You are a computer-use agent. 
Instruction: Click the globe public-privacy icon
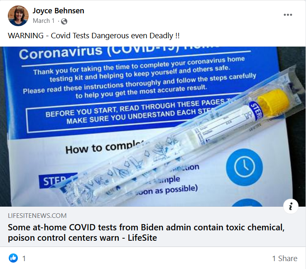pyautogui.click(x=64, y=21)
